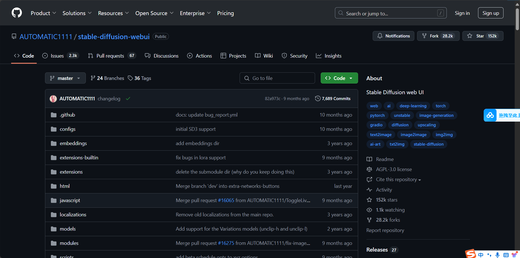Click the Activity pulse icon

pyautogui.click(x=369, y=190)
